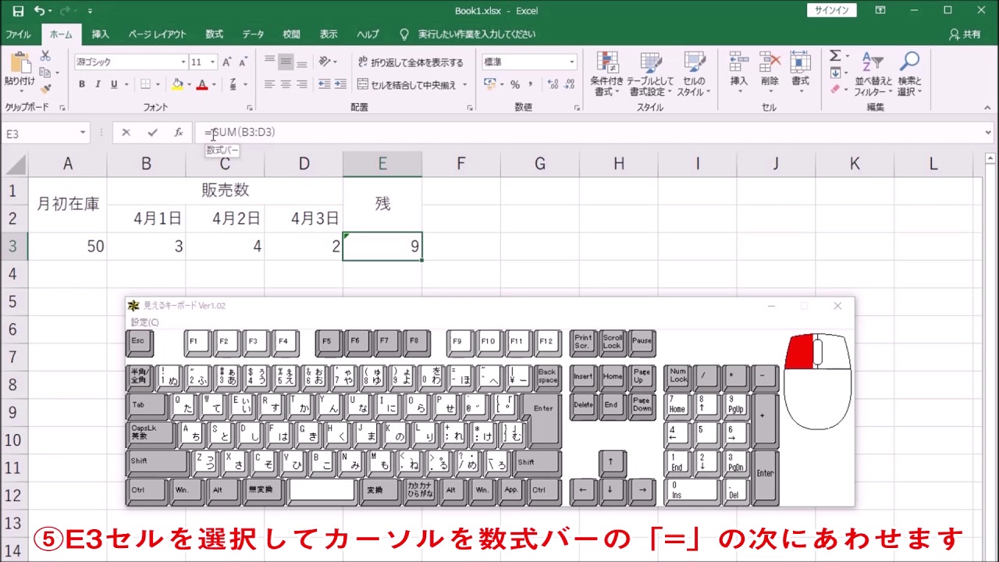The width and height of the screenshot is (999, 562).
Task: Increase indent using the indent-right icon
Action: [x=340, y=84]
